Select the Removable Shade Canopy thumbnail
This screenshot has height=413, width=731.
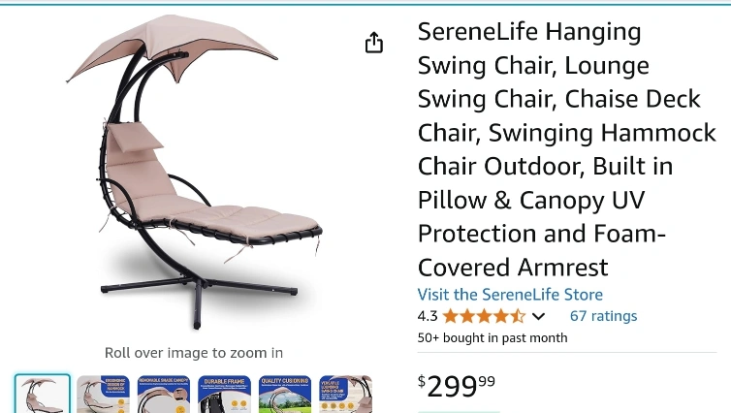point(164,394)
